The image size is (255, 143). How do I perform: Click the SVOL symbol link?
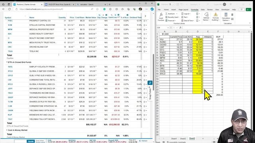pos(10,67)
